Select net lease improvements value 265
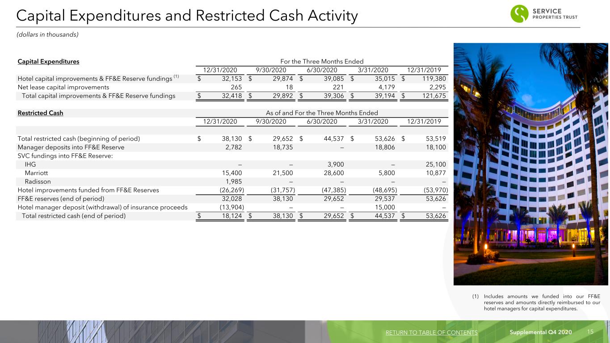Image resolution: width=610 pixels, height=343 pixels. point(236,87)
